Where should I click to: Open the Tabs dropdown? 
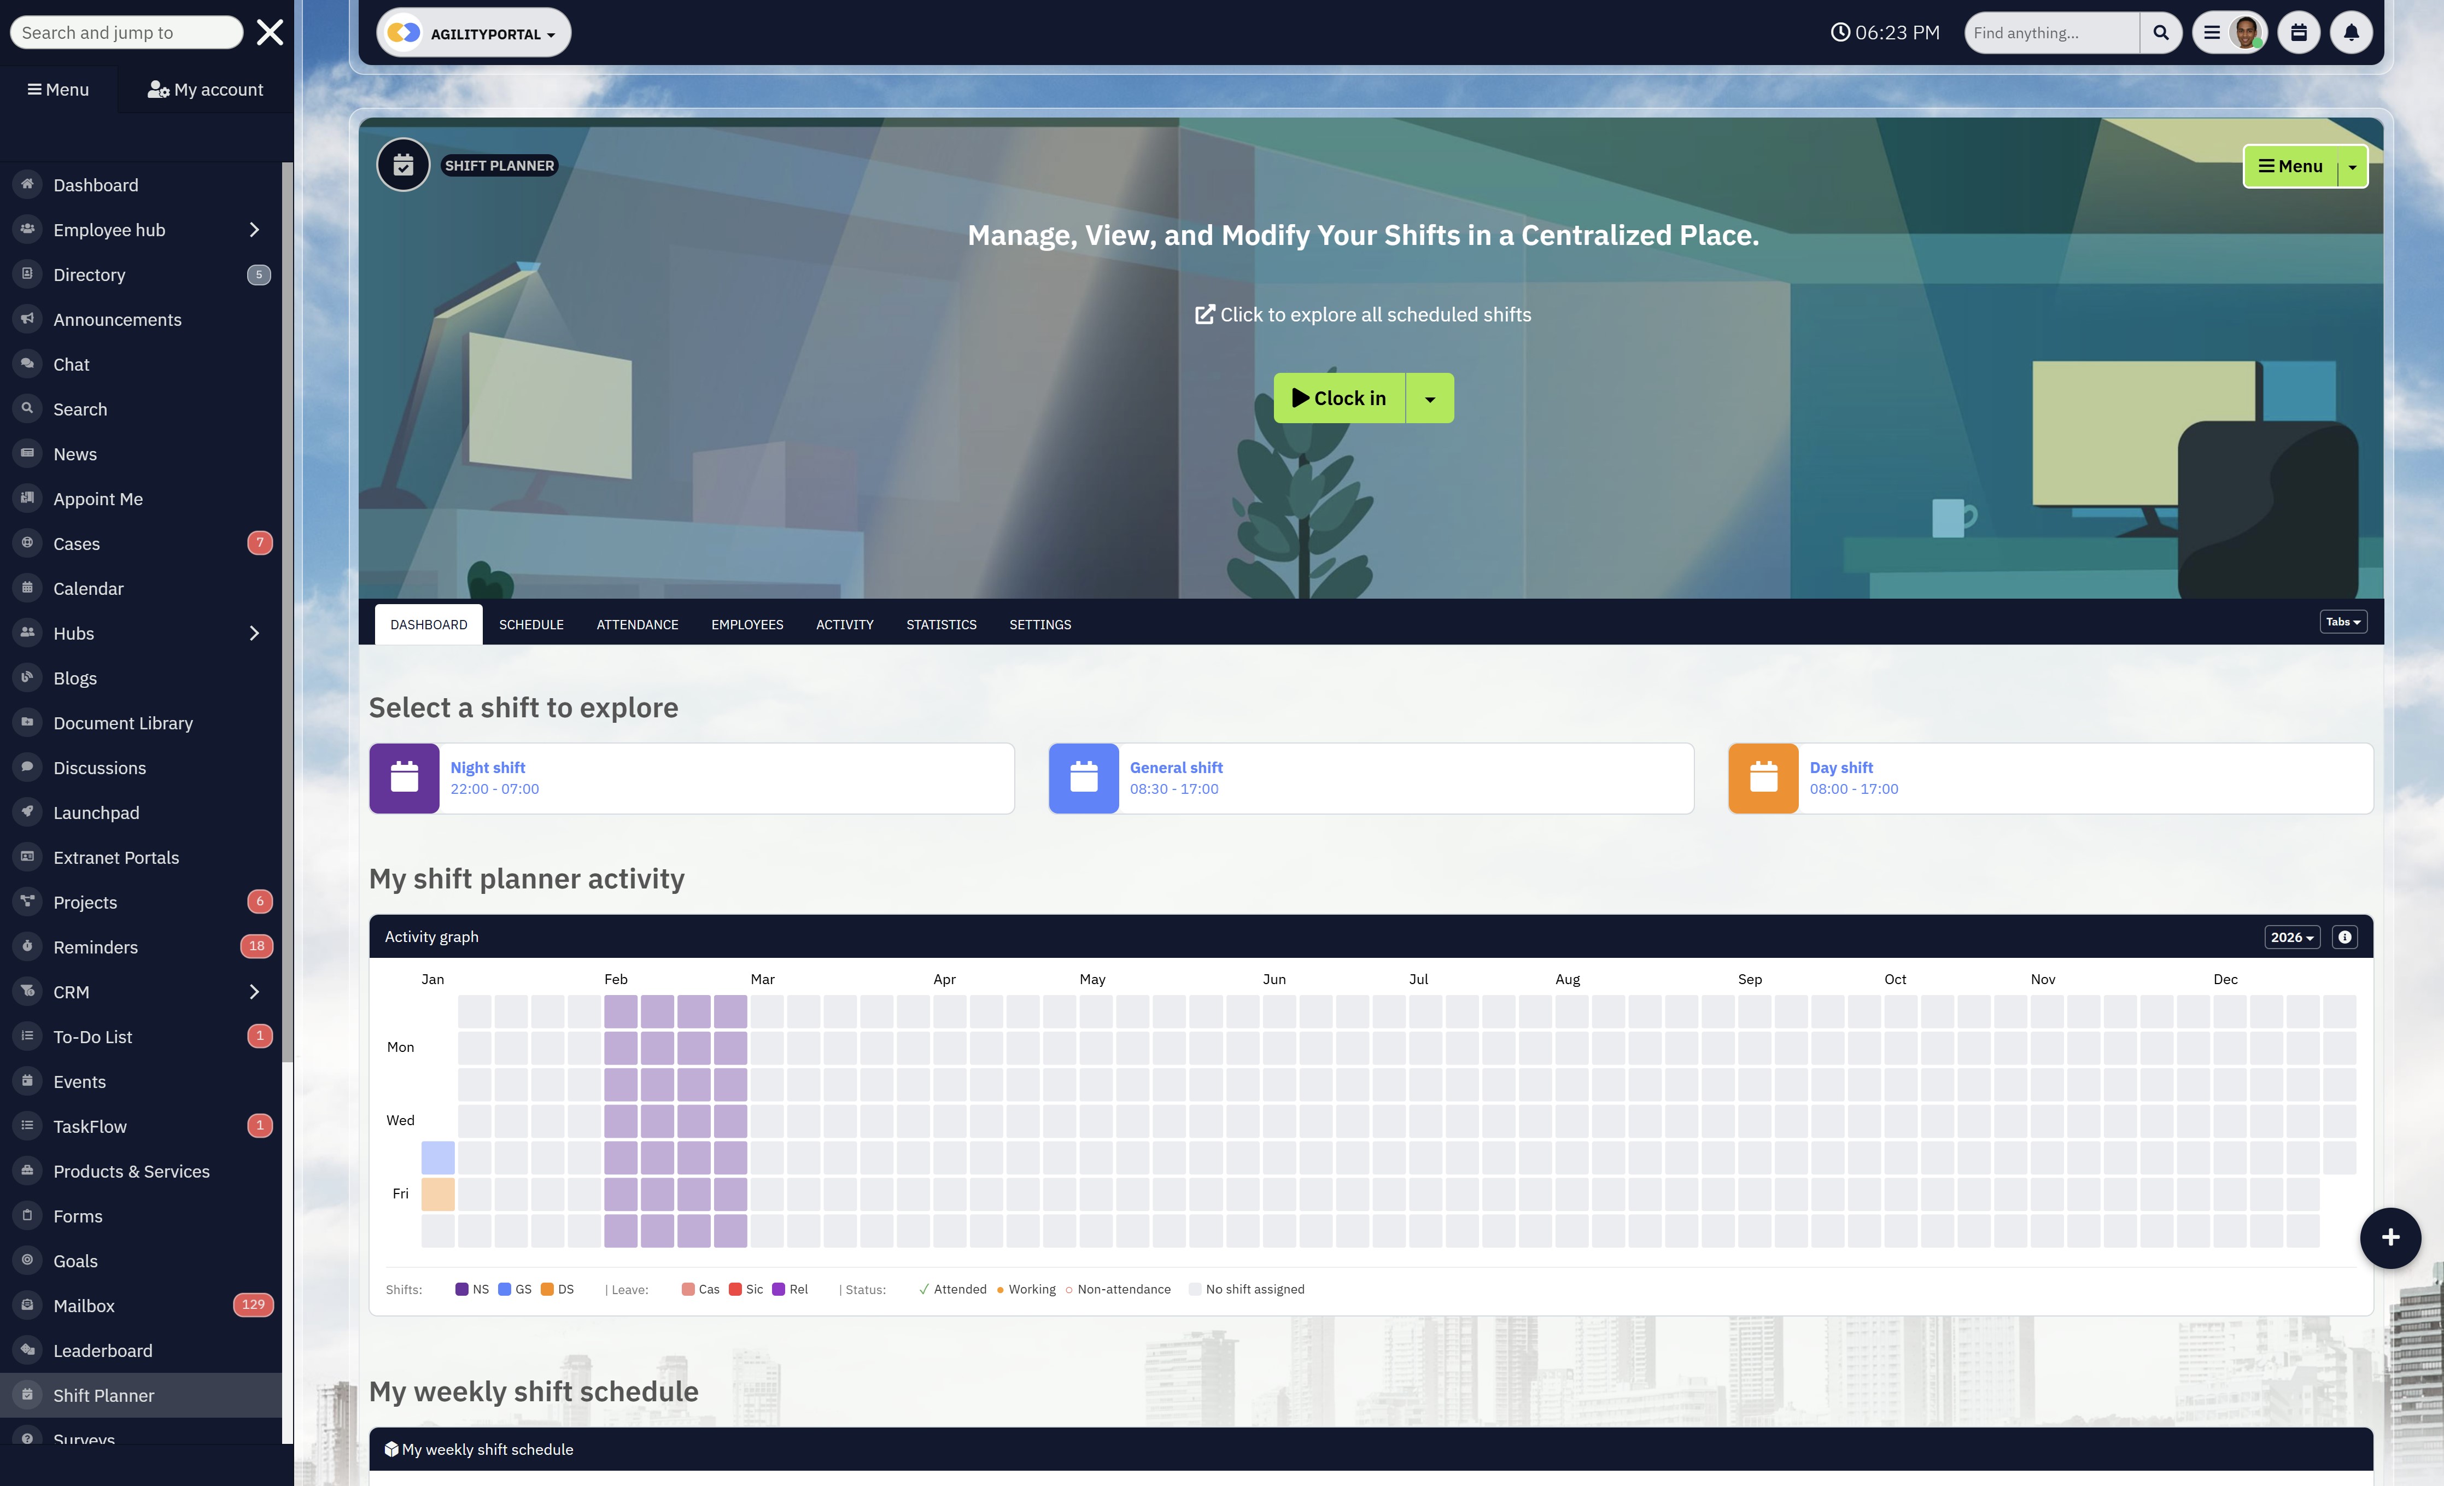(2343, 622)
